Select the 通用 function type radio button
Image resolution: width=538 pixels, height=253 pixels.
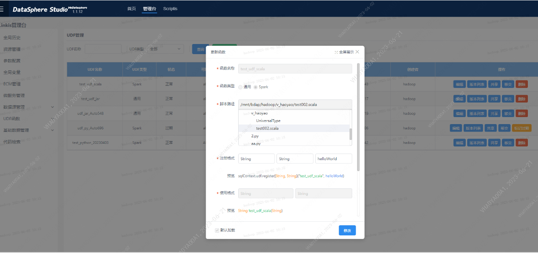pyautogui.click(x=240, y=87)
